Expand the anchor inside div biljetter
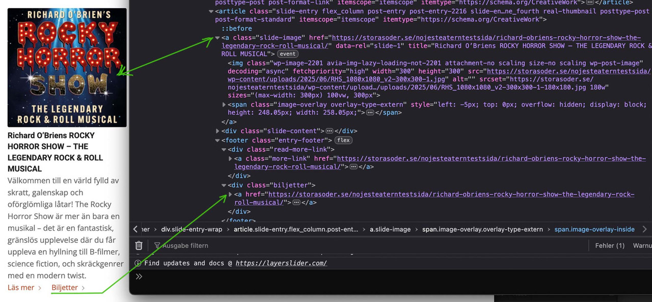Screen dimensions: 652x302 (x=230, y=194)
